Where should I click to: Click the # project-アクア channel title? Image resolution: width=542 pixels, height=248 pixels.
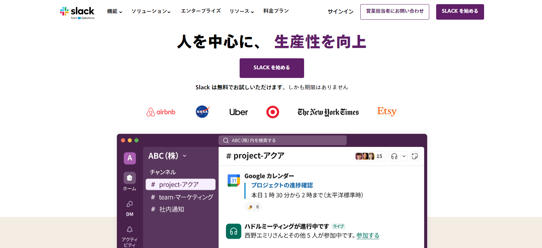[x=255, y=156]
